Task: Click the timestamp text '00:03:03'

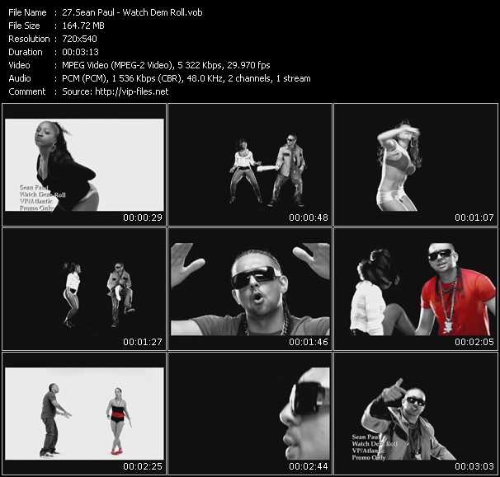Action: pyautogui.click(x=474, y=466)
